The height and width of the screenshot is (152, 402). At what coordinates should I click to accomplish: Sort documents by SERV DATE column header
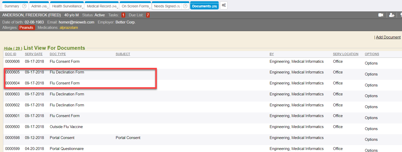34,54
